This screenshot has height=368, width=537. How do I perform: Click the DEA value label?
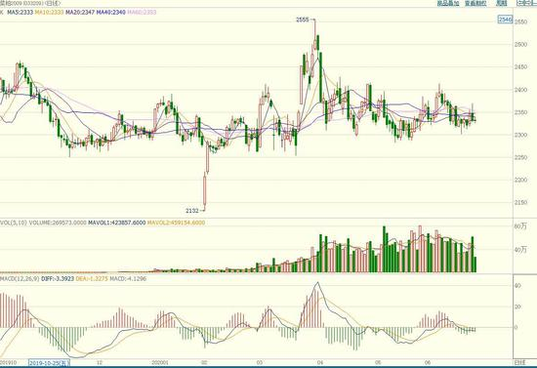coord(92,279)
